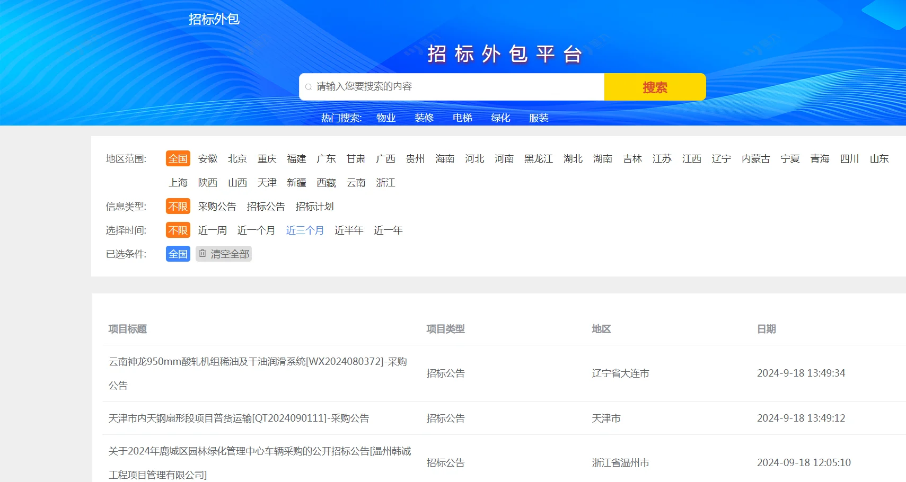Click 清空全部 to clear all conditions
This screenshot has width=906, height=482.
[229, 253]
